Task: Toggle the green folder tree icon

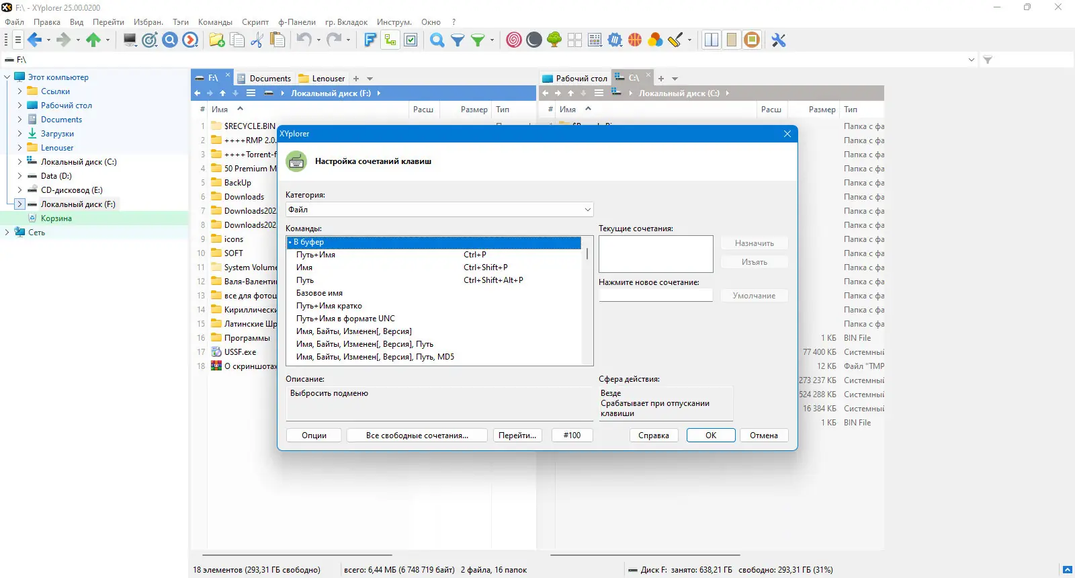Action: [390, 40]
